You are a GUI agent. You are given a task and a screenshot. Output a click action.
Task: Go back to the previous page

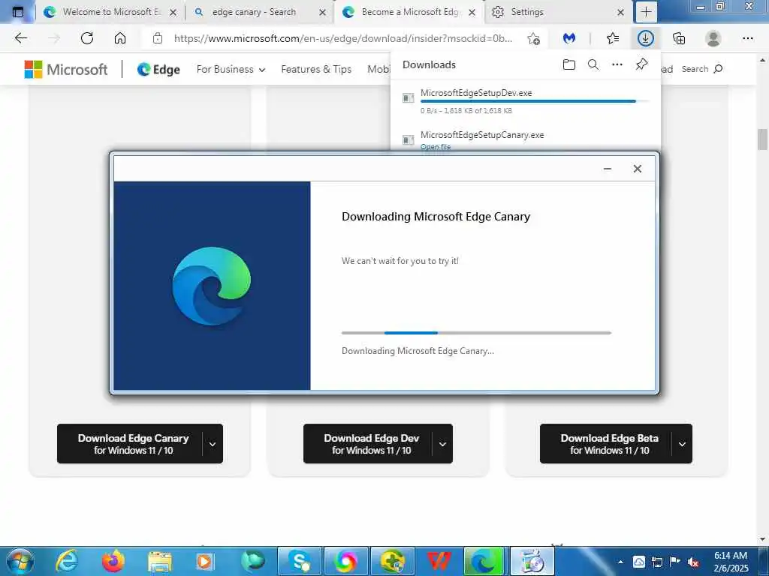coord(20,38)
